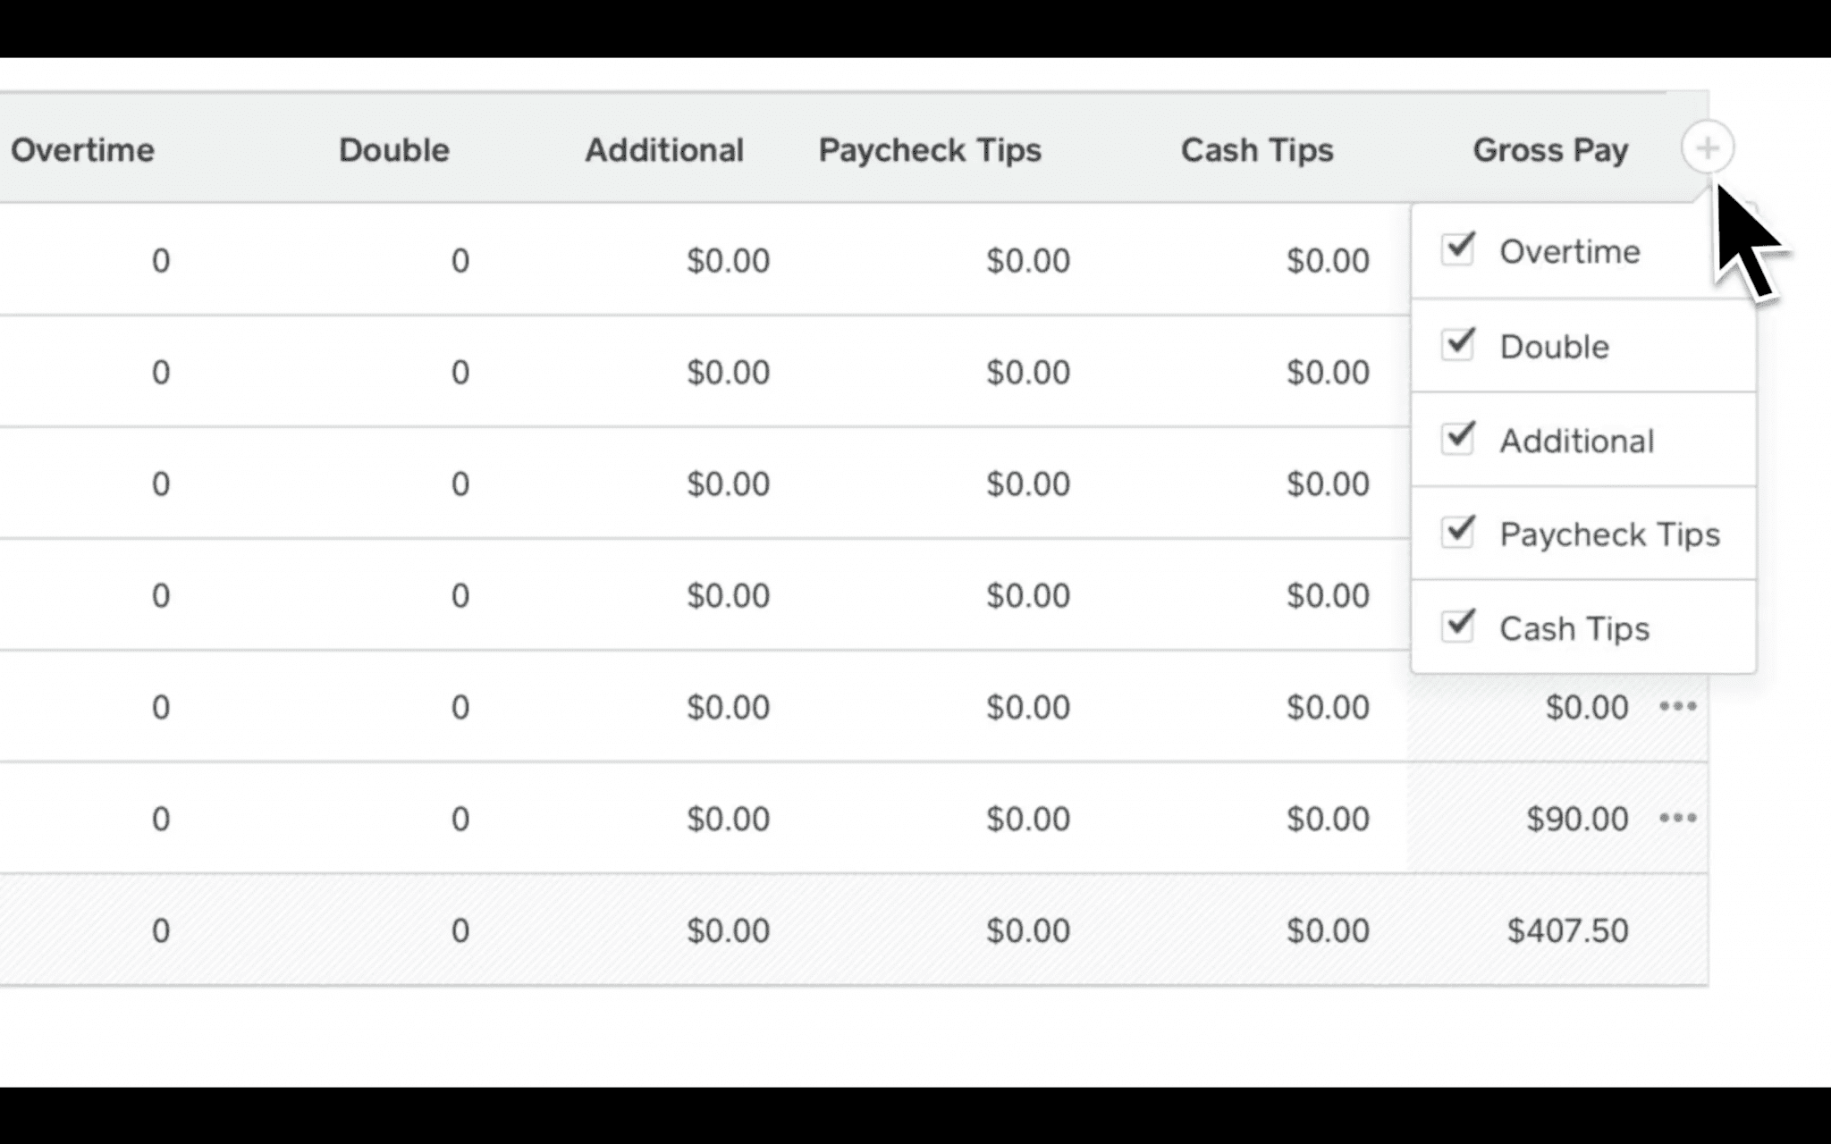The width and height of the screenshot is (1831, 1144).
Task: Click the checkmark icon beside Paycheck Tips
Action: [1457, 534]
